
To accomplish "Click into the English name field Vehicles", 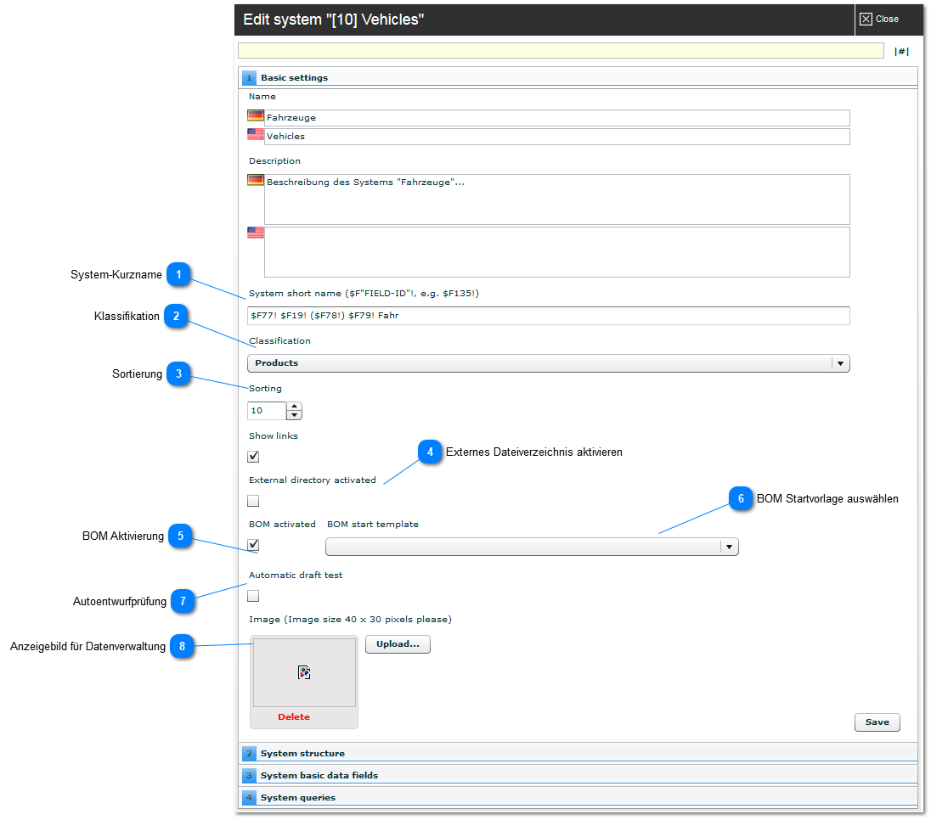I will [557, 137].
